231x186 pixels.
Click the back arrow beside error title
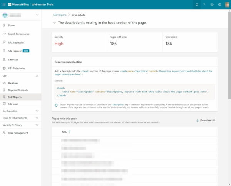tap(55, 23)
